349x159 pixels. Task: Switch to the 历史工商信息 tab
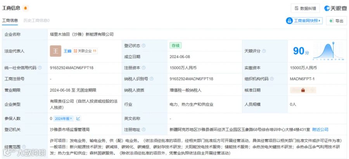(36, 21)
